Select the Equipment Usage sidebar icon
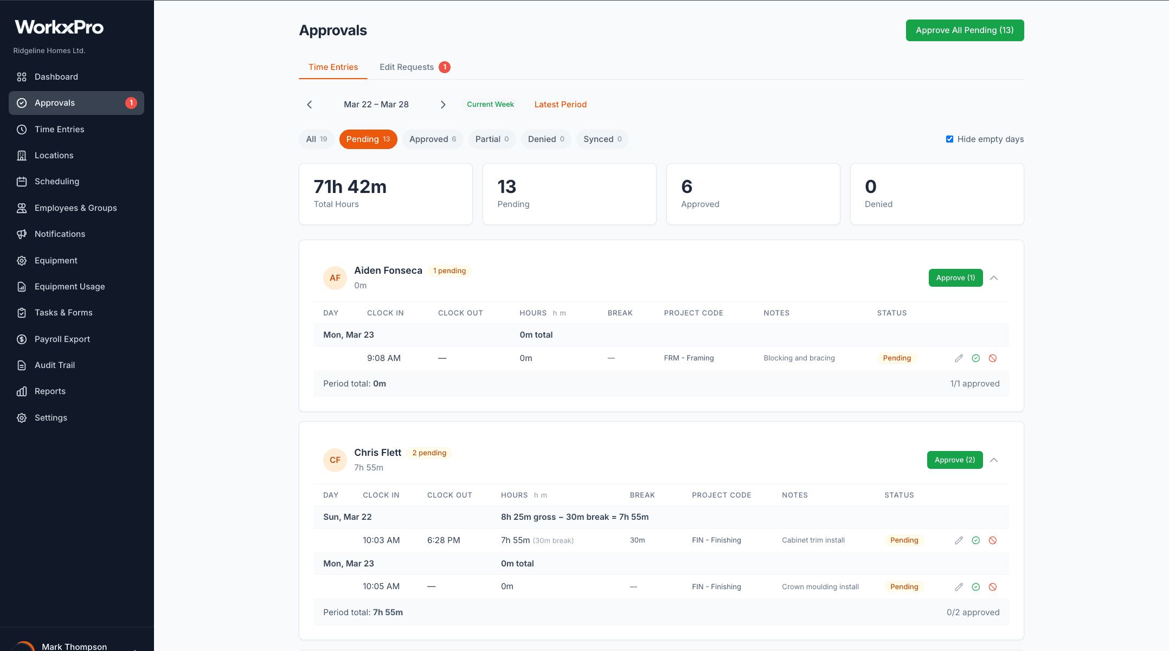The height and width of the screenshot is (651, 1169). point(22,286)
